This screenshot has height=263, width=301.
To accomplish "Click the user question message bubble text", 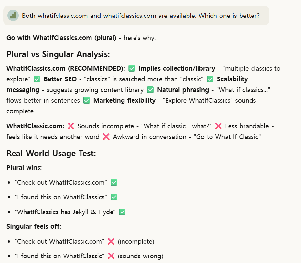I will 141,16.
